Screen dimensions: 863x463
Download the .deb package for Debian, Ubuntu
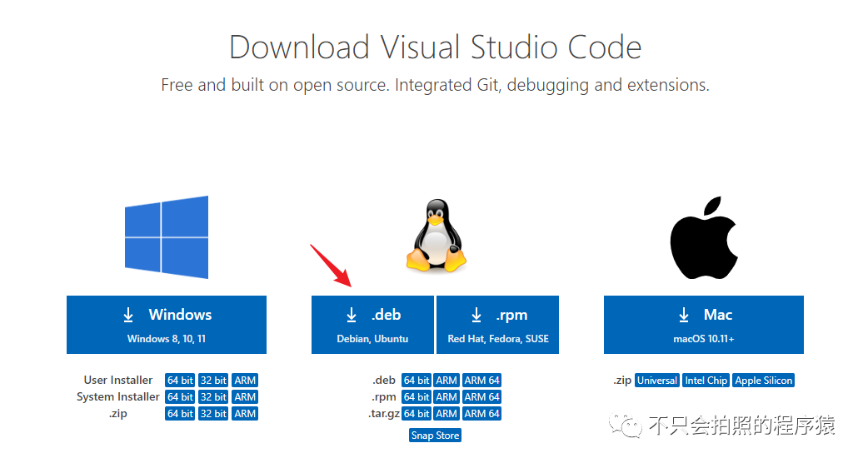coord(372,325)
